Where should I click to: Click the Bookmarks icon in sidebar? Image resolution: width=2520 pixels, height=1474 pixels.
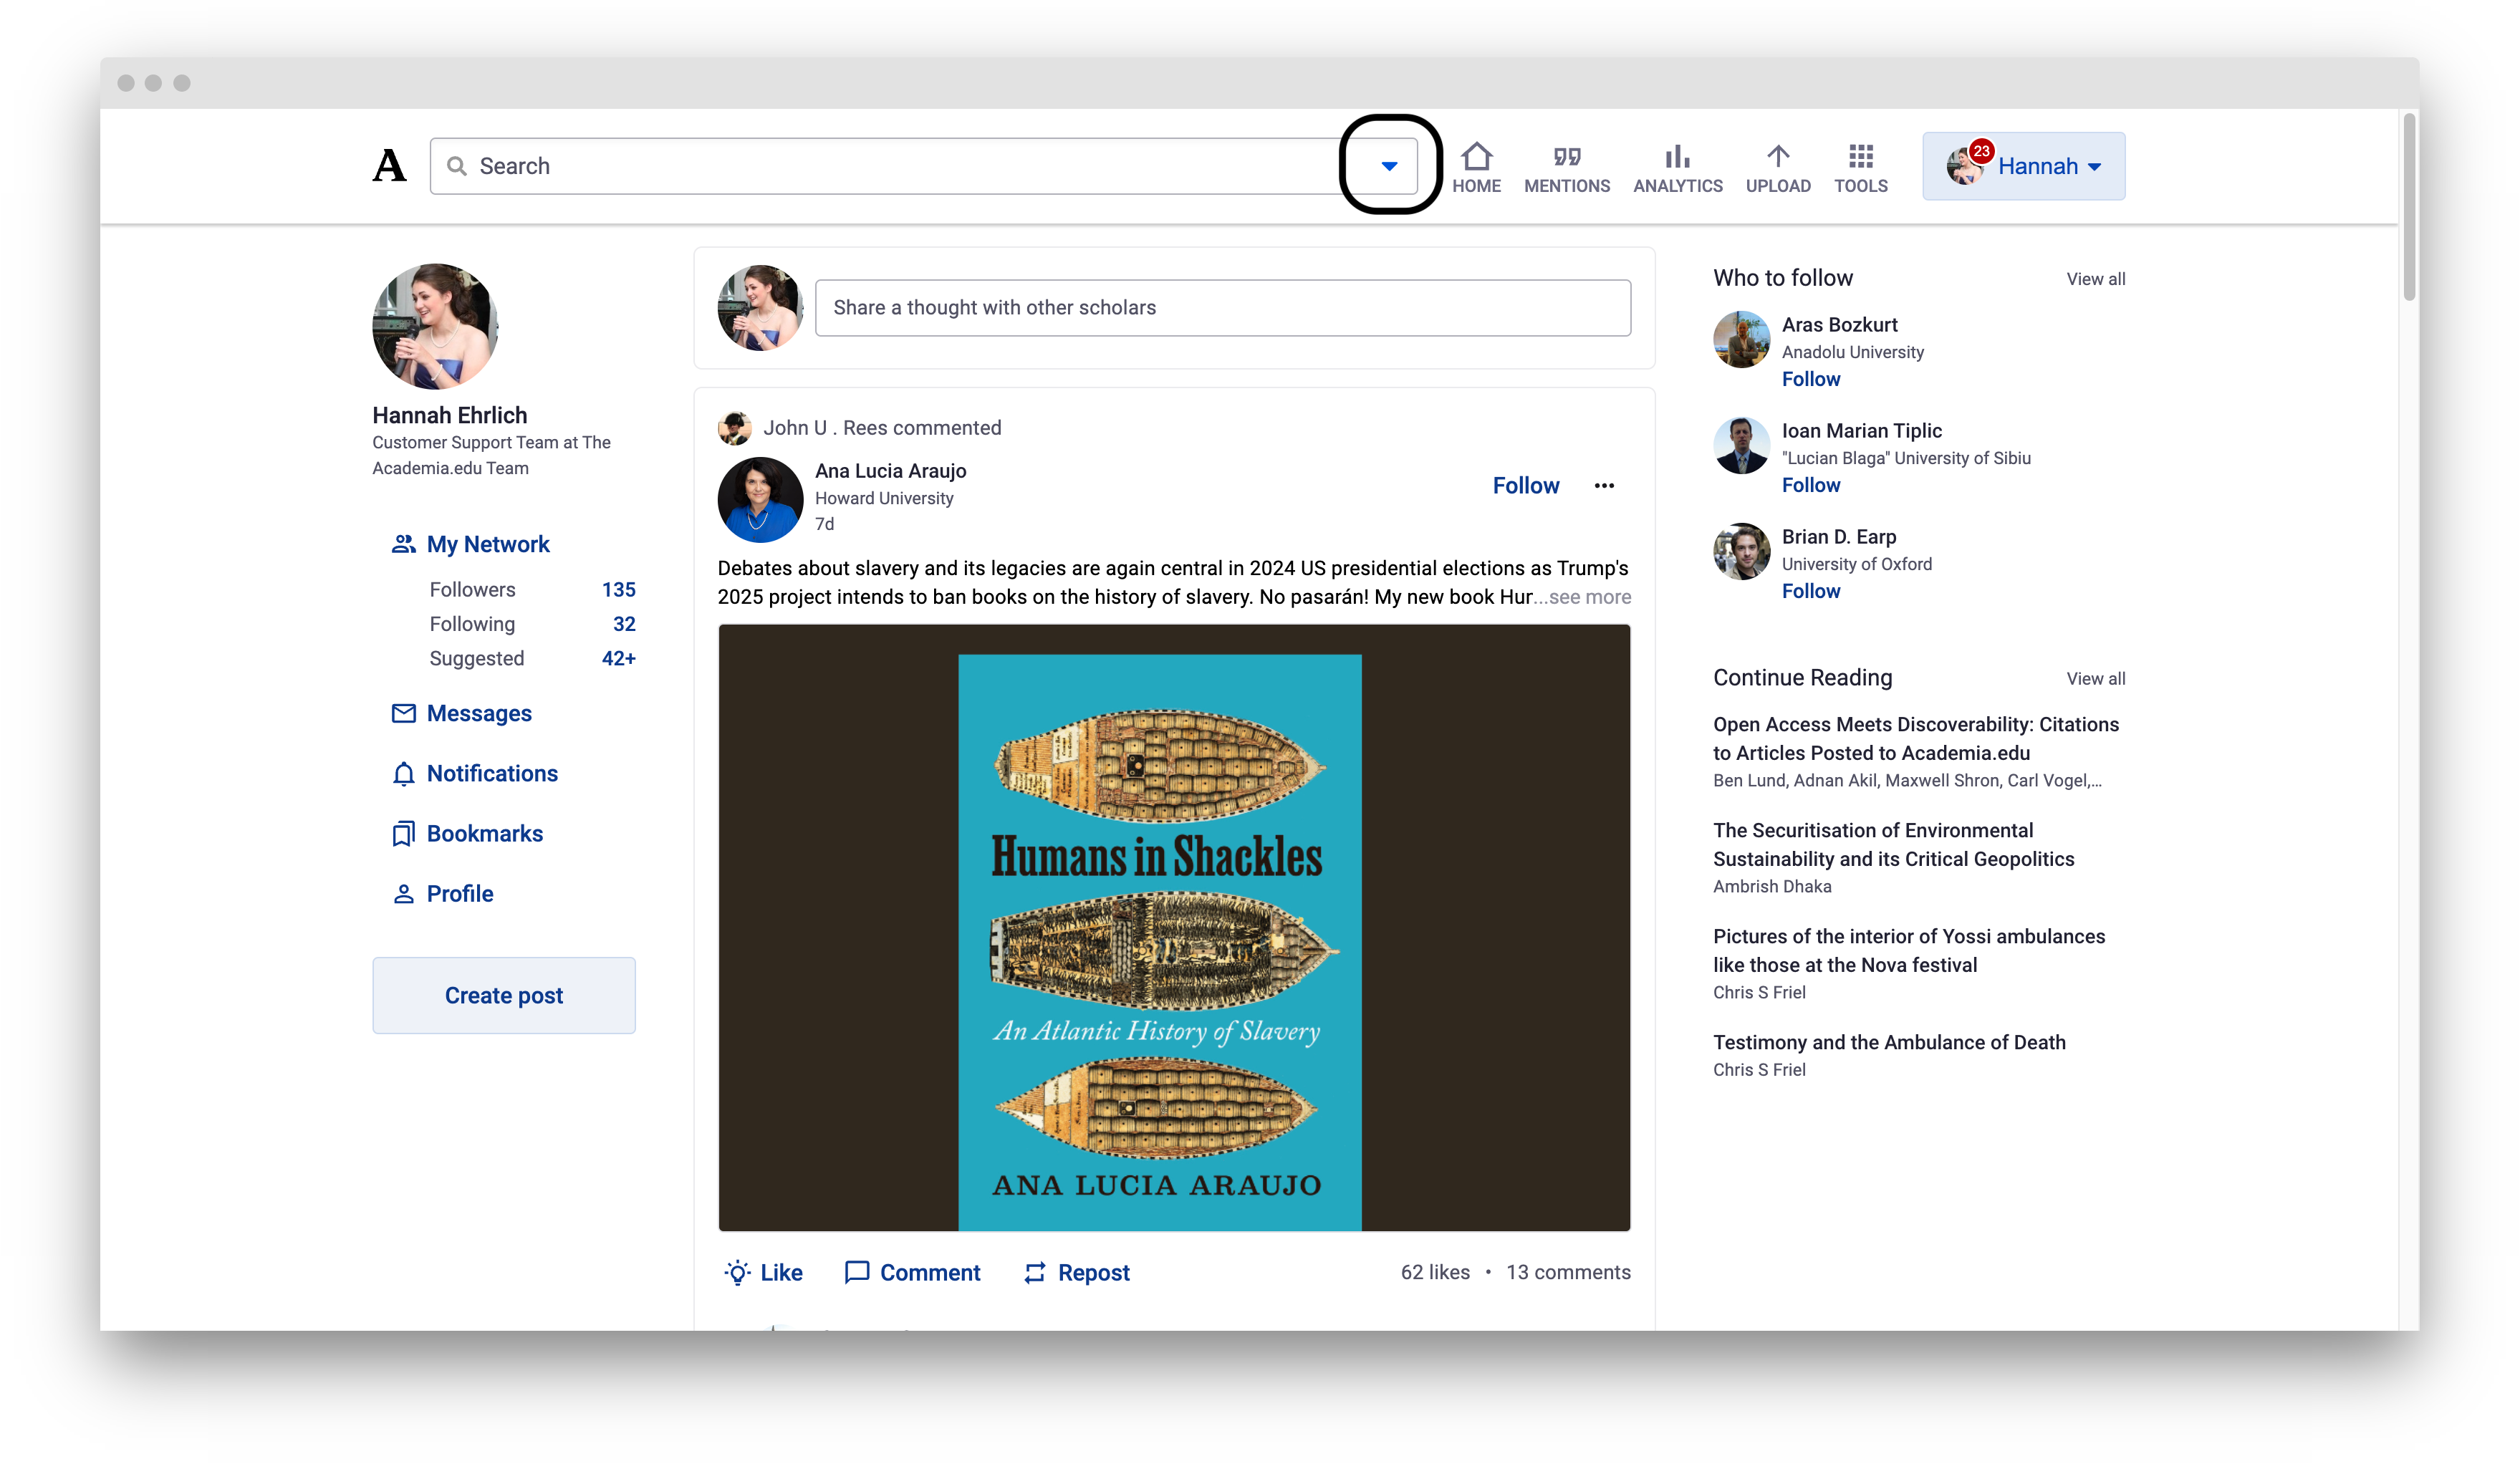[403, 834]
